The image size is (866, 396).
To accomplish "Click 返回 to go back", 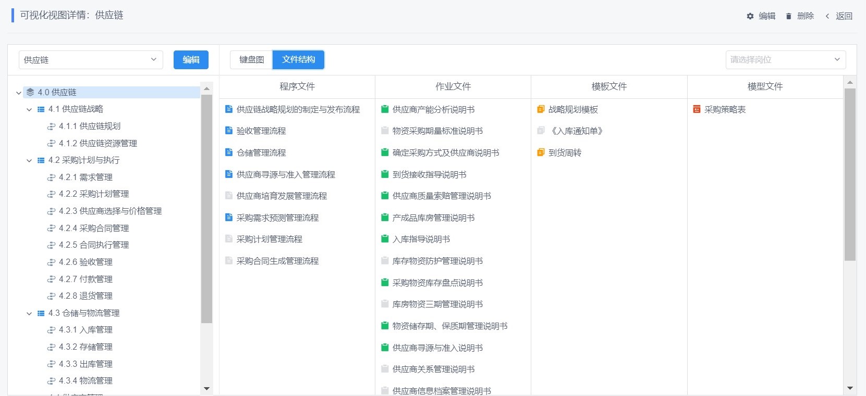I will 844,16.
